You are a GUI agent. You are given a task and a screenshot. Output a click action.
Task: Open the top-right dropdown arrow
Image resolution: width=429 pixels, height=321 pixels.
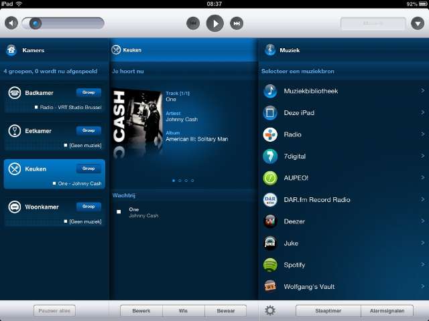tap(418, 23)
